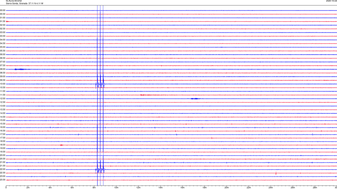Click the 22m tick label on the axis
This screenshot has height=189, width=337.
[x=249, y=188]
